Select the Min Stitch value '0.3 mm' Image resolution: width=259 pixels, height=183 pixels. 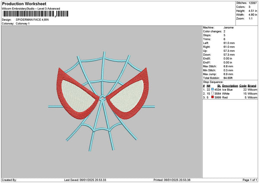tap(228, 70)
